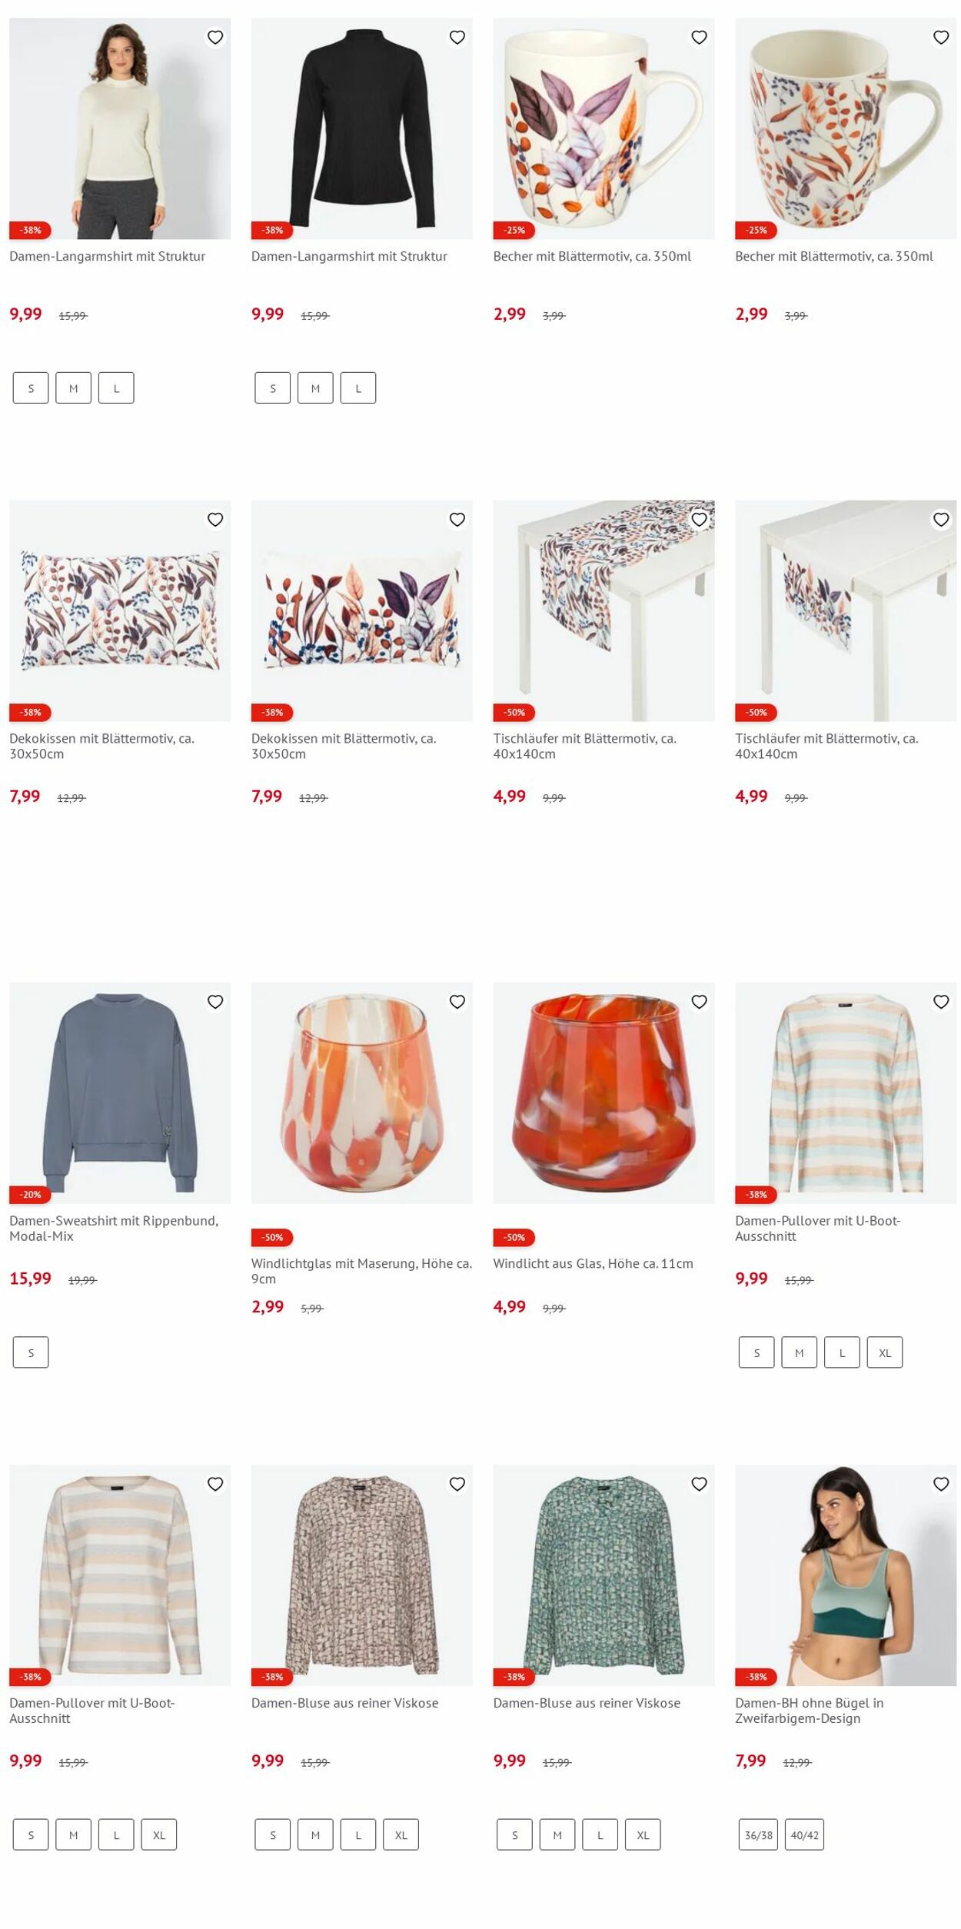Choose size M for black Damen-Langarmshirt

tap(315, 388)
